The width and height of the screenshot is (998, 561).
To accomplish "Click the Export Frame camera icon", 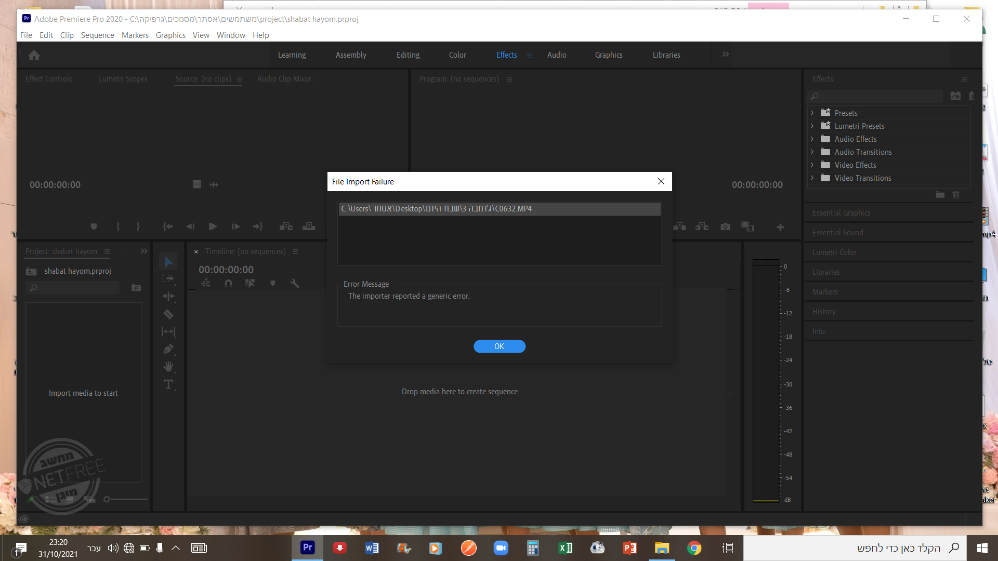I will pos(725,226).
